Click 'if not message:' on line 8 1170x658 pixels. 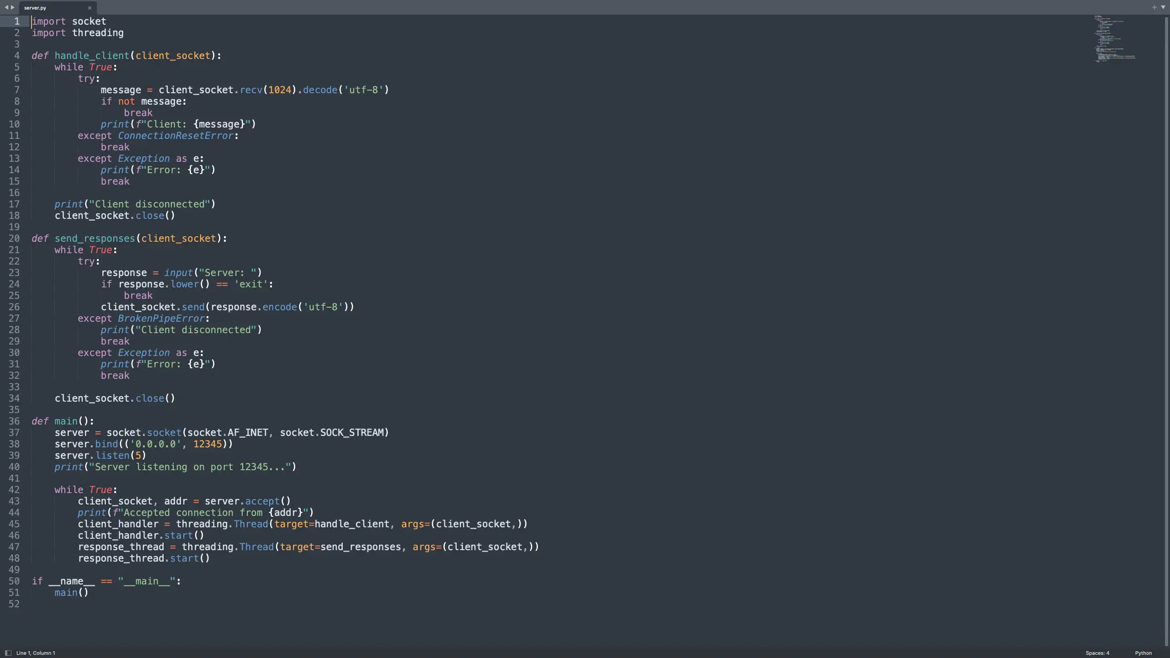tap(144, 101)
